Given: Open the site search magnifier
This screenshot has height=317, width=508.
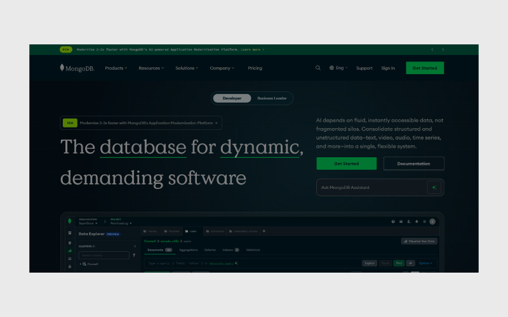Looking at the screenshot, I should [x=318, y=68].
